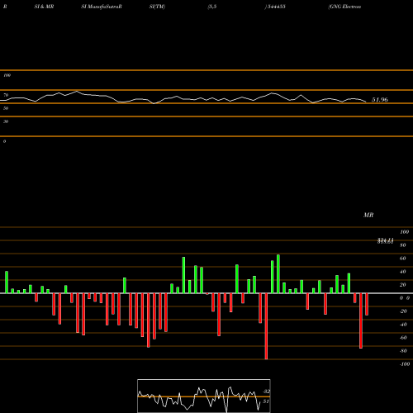Click the RSI axis label 50
Screen dimensions: 413x413
[6, 108]
